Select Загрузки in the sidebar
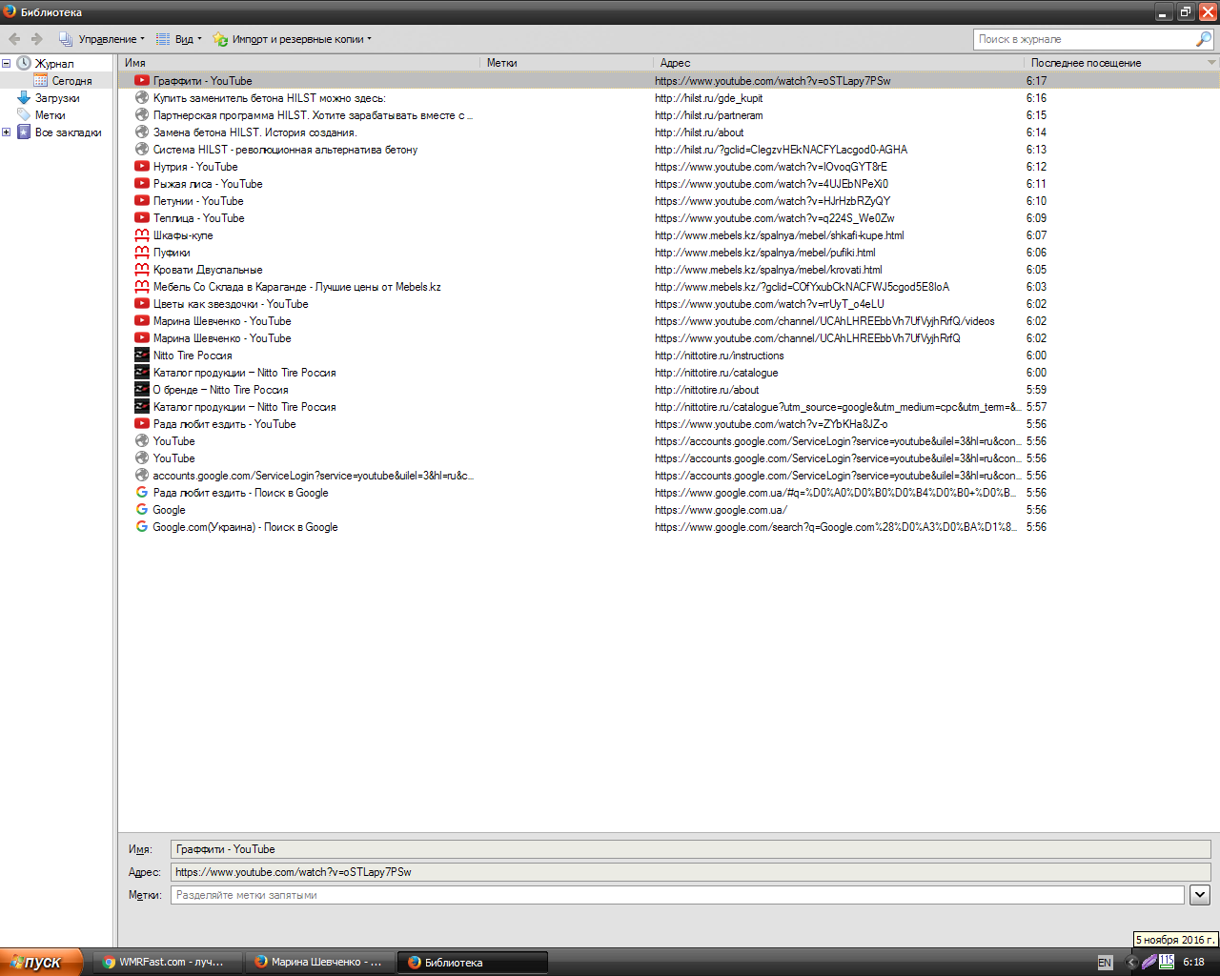 coord(57,98)
